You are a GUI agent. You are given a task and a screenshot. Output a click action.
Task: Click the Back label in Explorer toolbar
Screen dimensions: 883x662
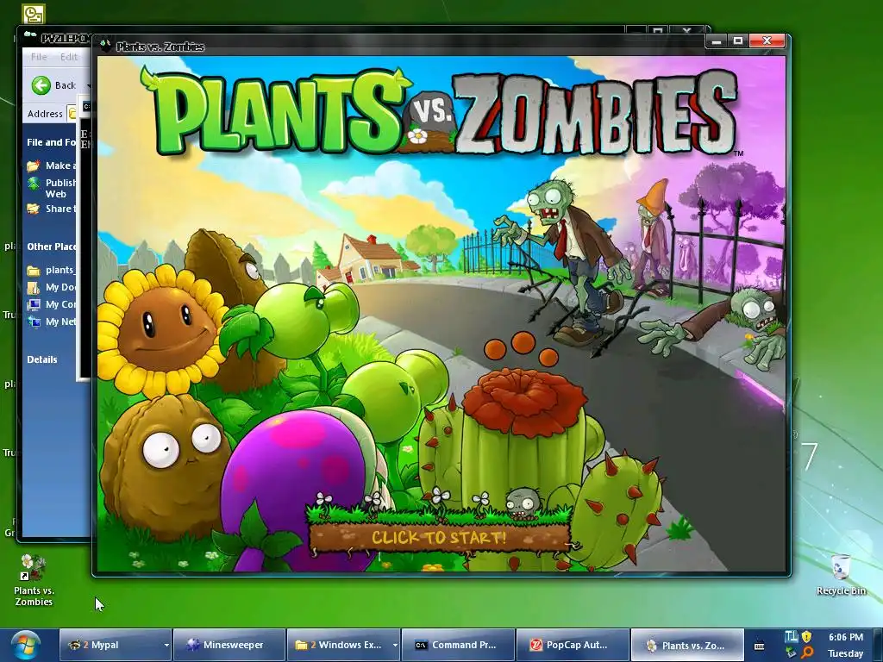coord(66,85)
